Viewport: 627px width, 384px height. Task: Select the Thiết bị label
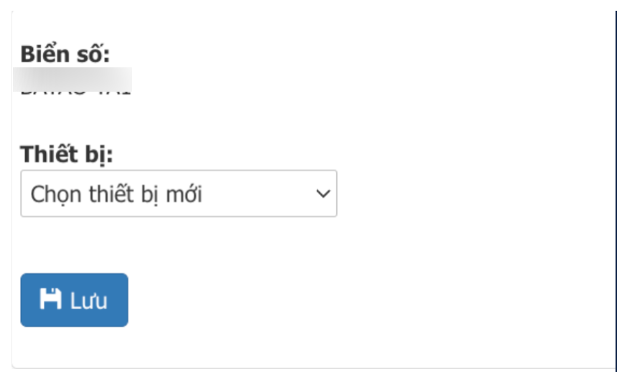(67, 155)
